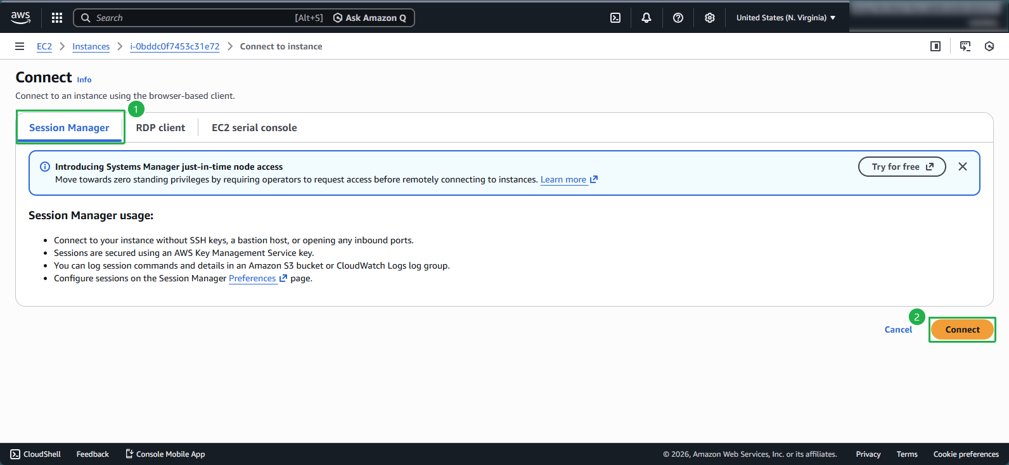
Task: Open settings gear in top navigation
Action: click(710, 18)
